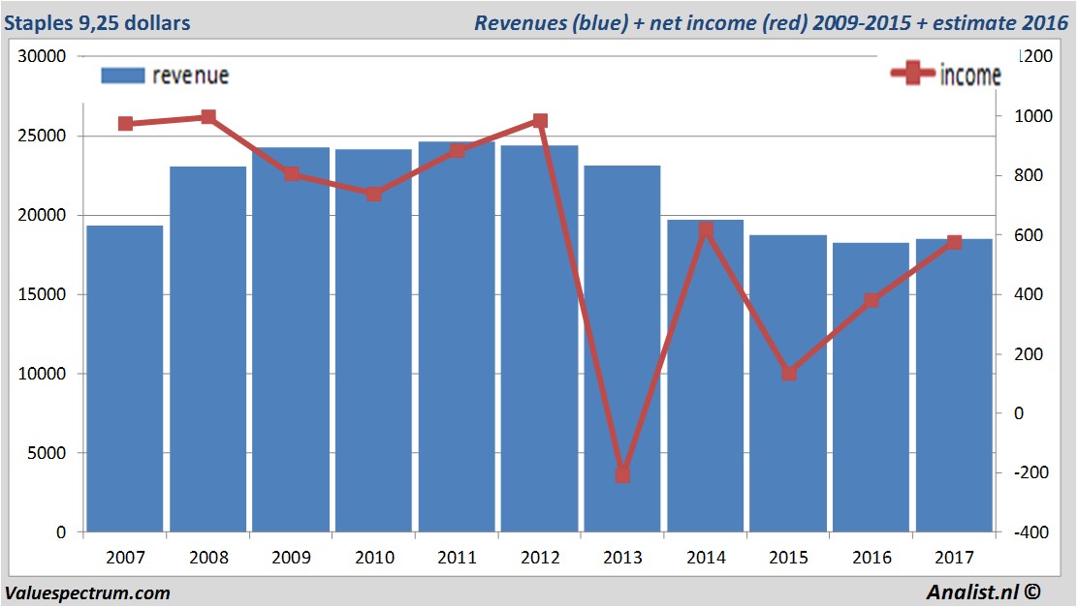The width and height of the screenshot is (1077, 607).
Task: Click the income axis label 600
Action: pos(1029,235)
